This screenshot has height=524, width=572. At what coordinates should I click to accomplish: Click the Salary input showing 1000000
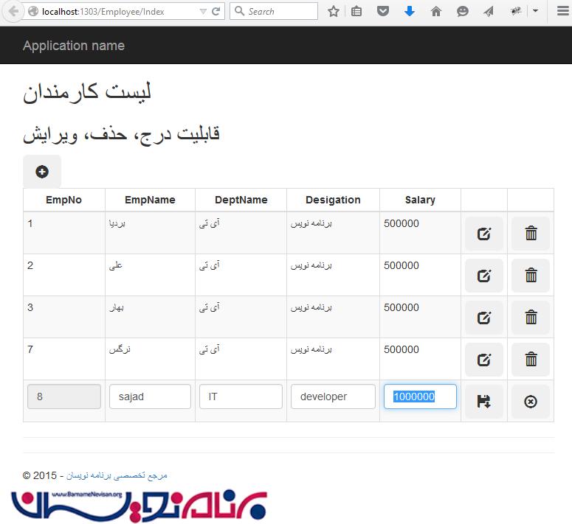(x=419, y=397)
